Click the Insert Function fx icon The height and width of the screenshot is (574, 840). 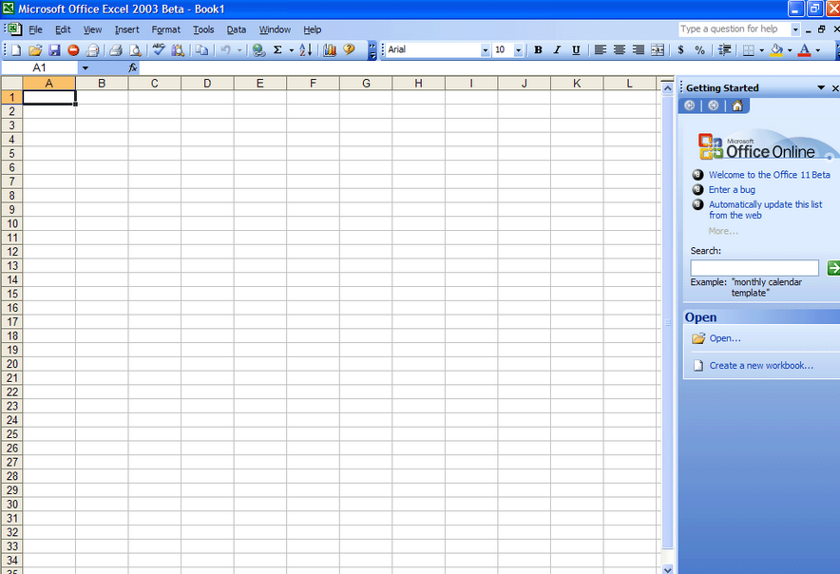(x=133, y=67)
